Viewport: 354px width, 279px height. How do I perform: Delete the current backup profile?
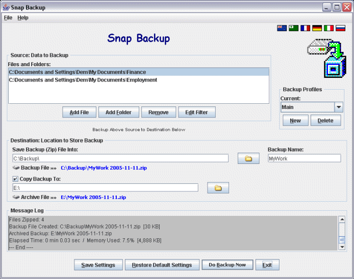325,120
